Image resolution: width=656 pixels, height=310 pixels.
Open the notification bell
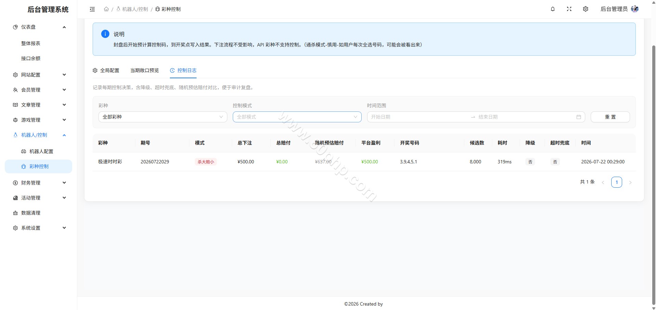[x=553, y=9]
